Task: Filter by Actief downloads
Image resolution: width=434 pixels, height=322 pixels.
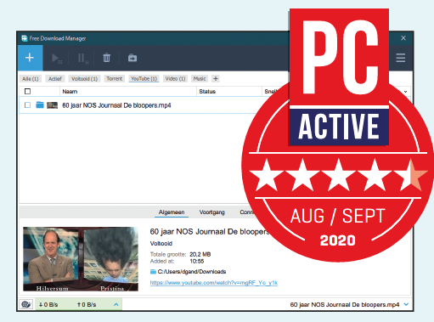Action: (55, 79)
